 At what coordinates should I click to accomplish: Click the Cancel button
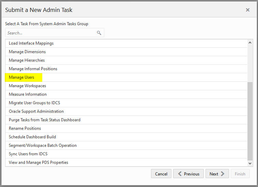[x=161, y=174]
